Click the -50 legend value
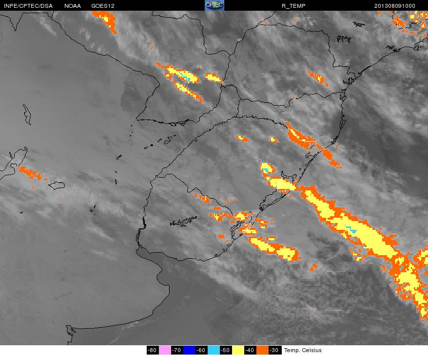Screen dimensions: 428x355 [226, 350]
